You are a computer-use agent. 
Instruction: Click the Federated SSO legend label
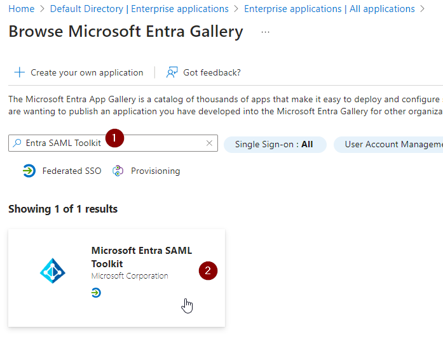coord(72,171)
